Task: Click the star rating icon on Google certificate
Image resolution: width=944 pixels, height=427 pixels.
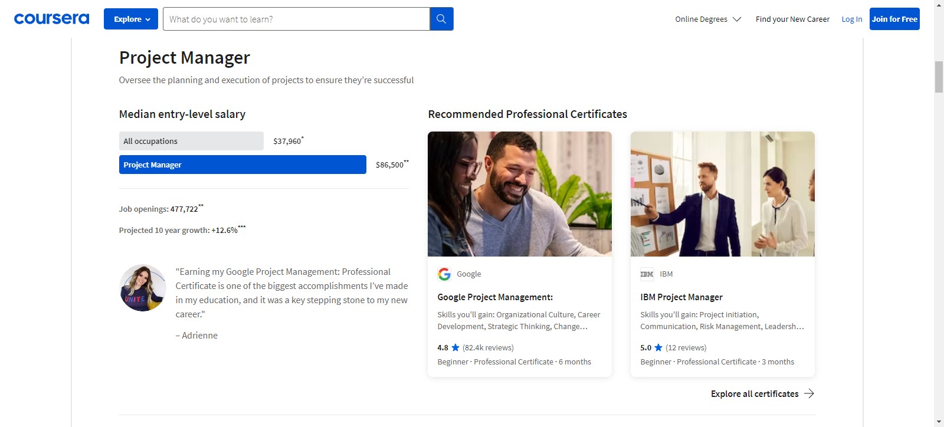Action: [455, 347]
